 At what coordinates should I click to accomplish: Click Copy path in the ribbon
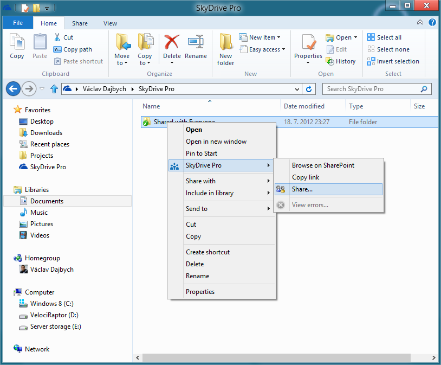[x=73, y=49]
